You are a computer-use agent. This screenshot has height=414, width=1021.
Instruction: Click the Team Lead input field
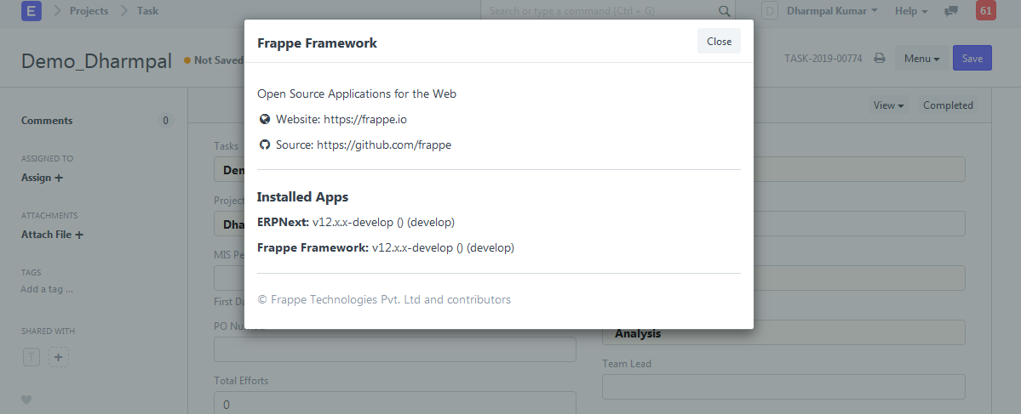783,387
